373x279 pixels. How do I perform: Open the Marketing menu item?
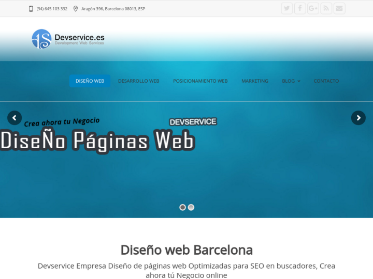tap(254, 81)
